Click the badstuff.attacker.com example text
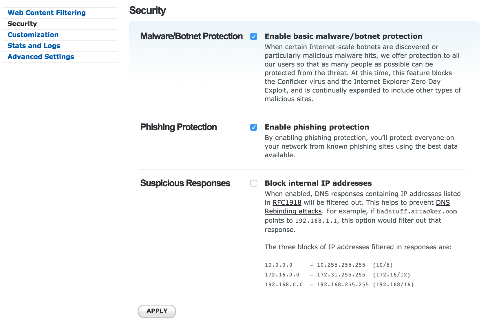Screen dimensions: 490x332 point(417,211)
